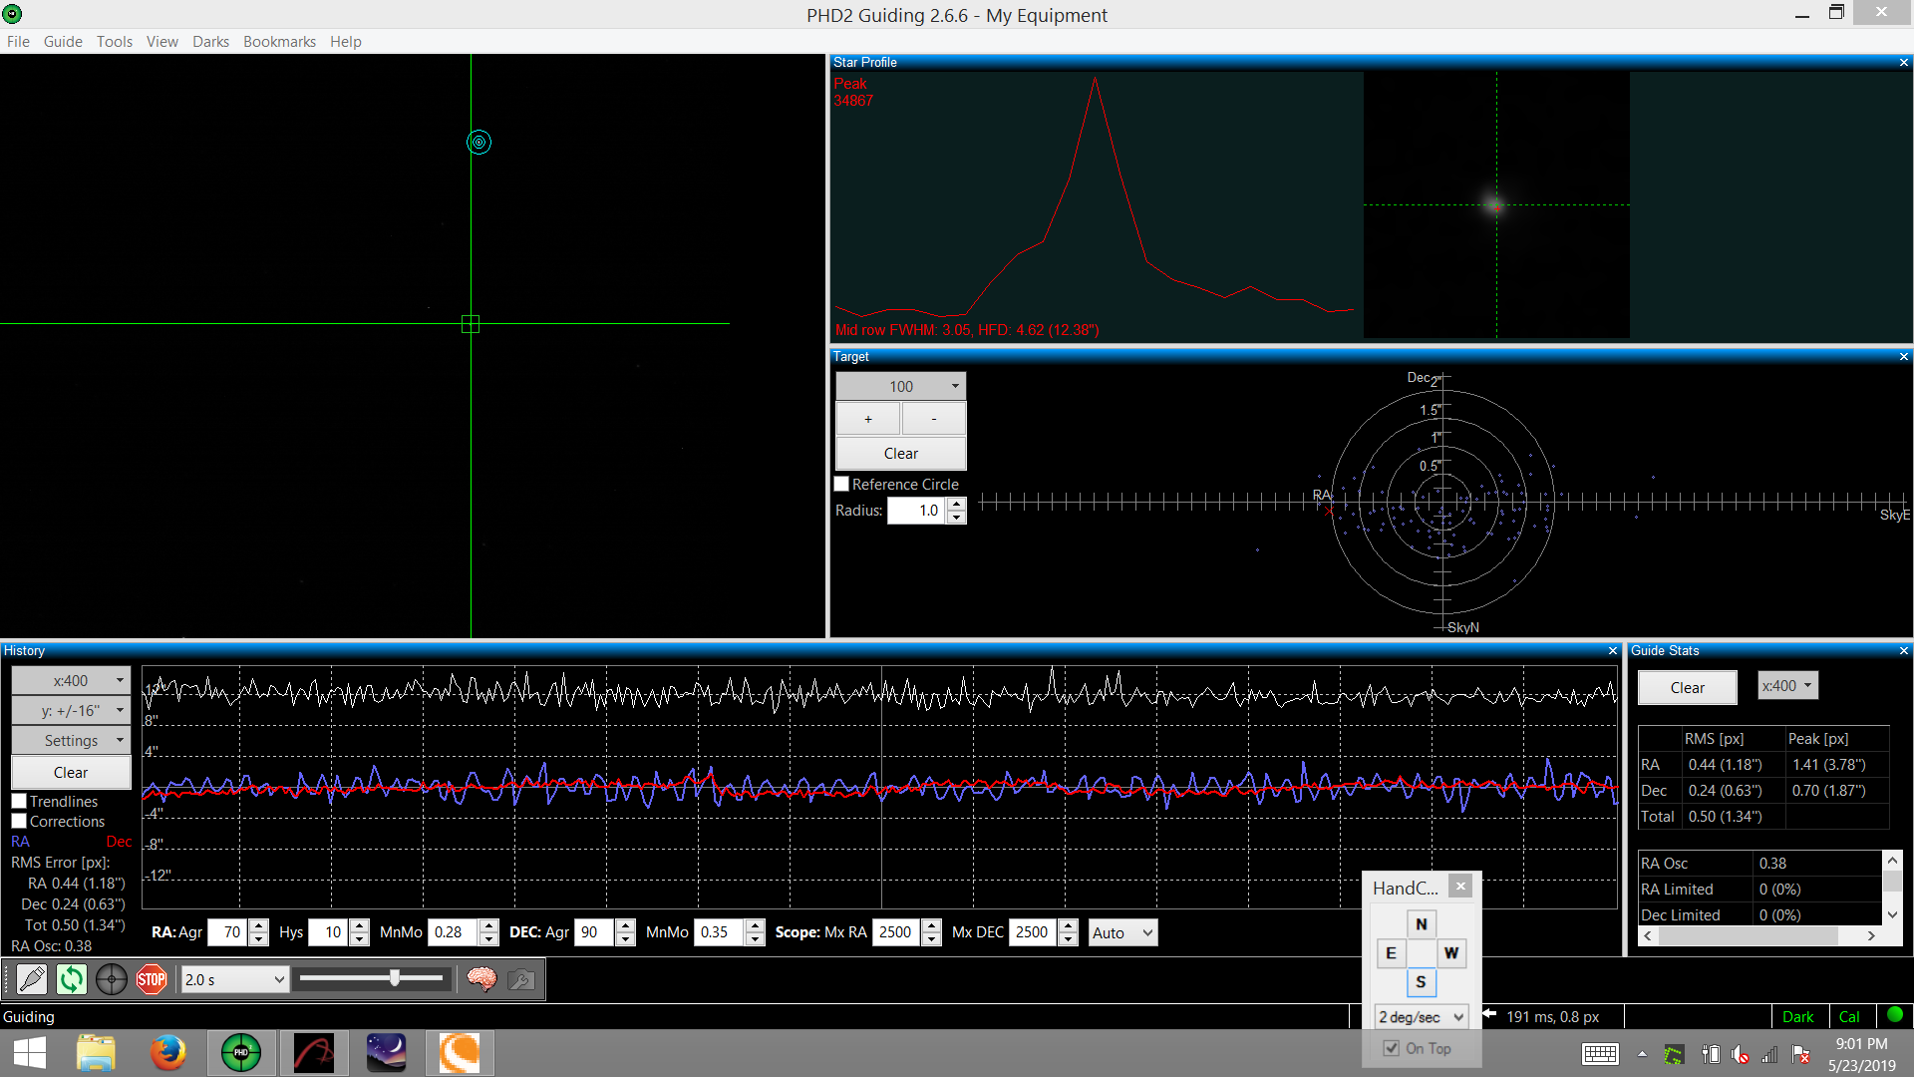
Task: Click the network signal tray icon
Action: (1770, 1054)
